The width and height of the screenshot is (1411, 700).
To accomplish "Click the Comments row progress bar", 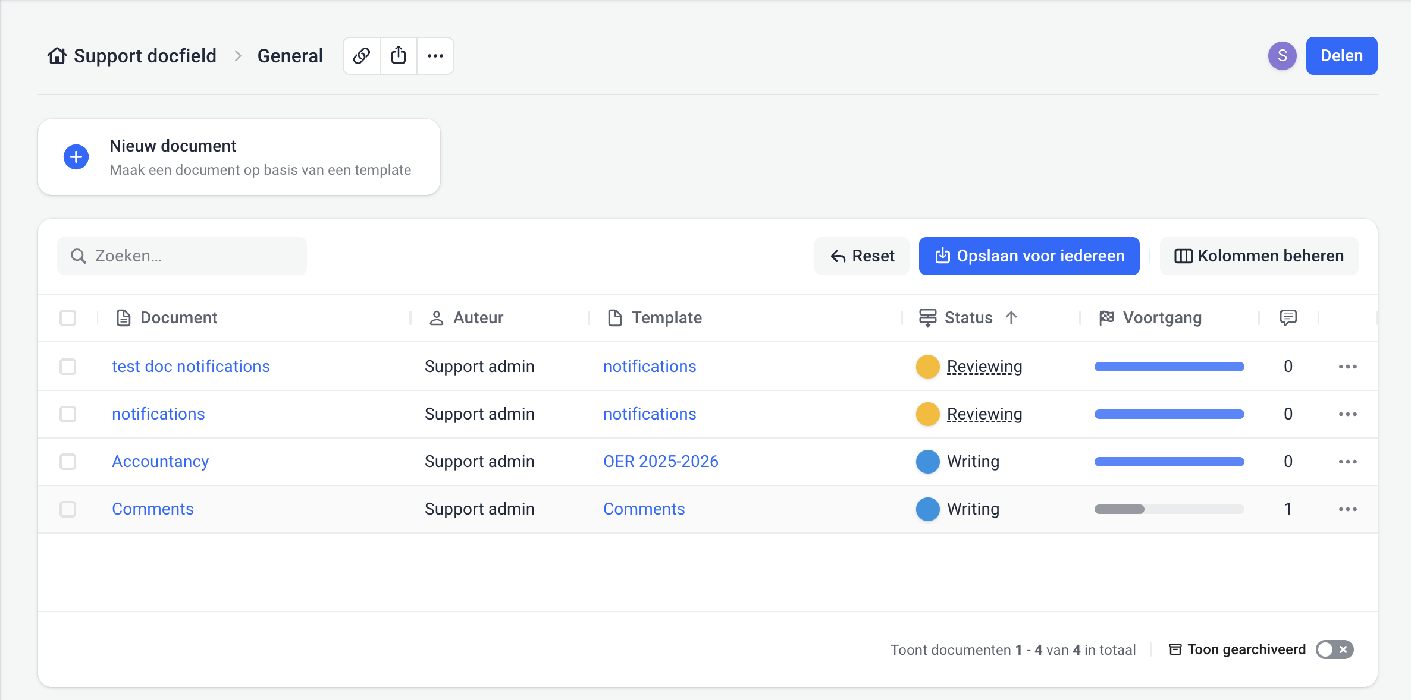I will point(1169,509).
